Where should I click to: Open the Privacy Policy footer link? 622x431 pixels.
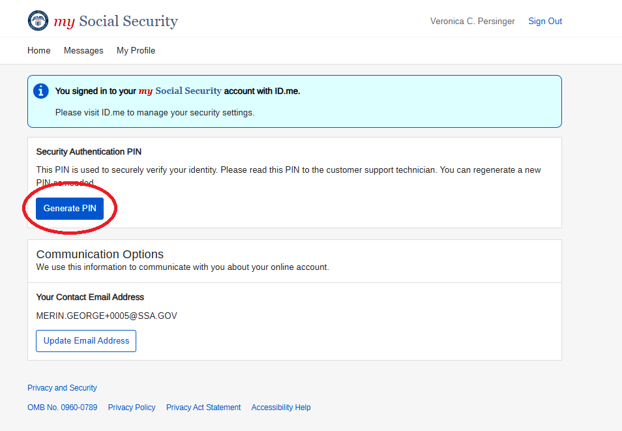click(132, 408)
